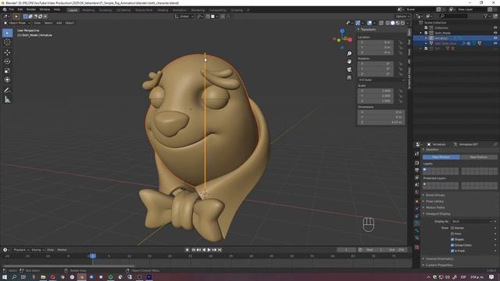Screen dimensions: 500x281
Task: Click the red X axis gizmo handle
Action: 350,40
